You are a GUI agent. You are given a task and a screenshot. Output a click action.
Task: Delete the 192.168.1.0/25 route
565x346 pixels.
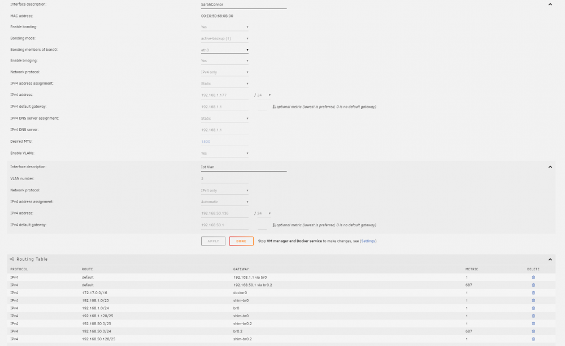coord(533,300)
